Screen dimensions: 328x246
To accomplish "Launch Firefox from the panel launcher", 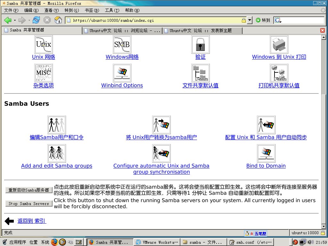I will (54, 242).
